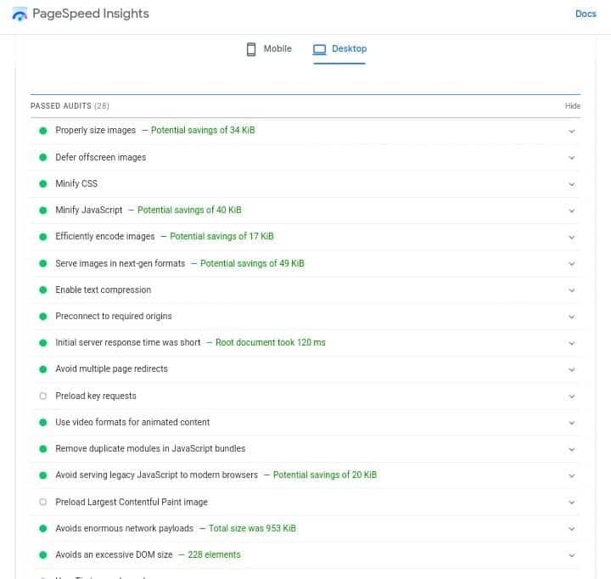Click the Passed Audits heading
Viewport: 611px width, 579px height.
[70, 106]
